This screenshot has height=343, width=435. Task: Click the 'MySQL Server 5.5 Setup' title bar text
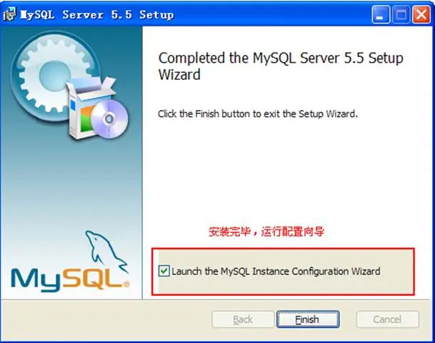point(97,15)
